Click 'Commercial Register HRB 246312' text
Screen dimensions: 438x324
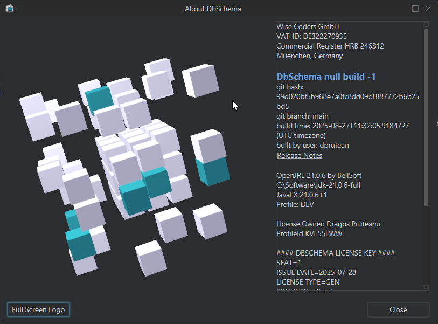pos(330,46)
